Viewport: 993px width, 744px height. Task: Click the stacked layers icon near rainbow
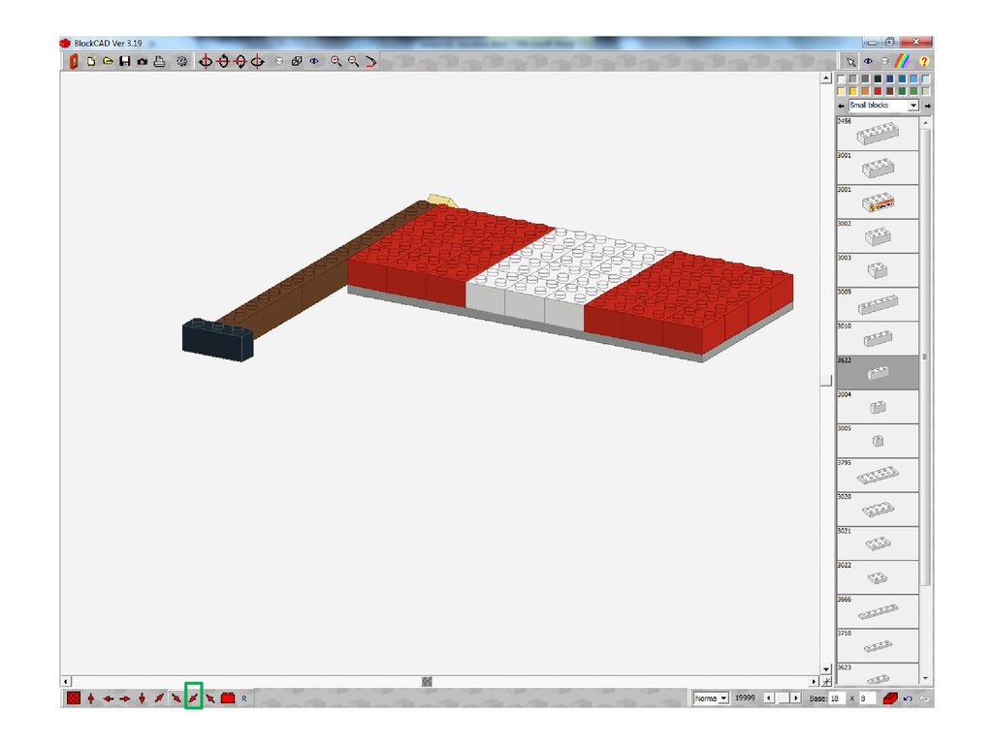pyautogui.click(x=884, y=61)
